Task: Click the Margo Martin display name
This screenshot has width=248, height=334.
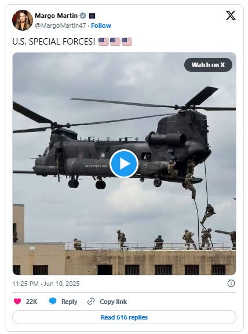Action: pyautogui.click(x=56, y=16)
